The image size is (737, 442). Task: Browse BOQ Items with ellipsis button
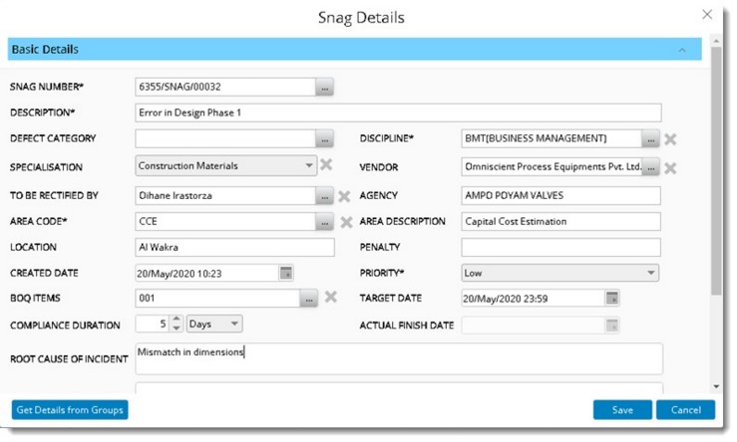tap(309, 298)
